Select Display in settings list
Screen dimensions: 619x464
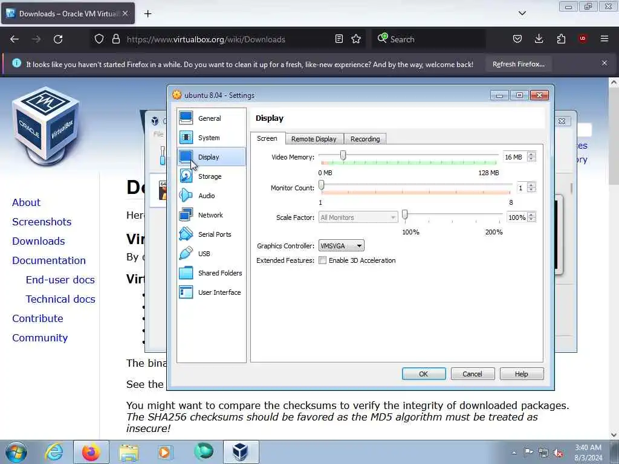click(x=212, y=157)
